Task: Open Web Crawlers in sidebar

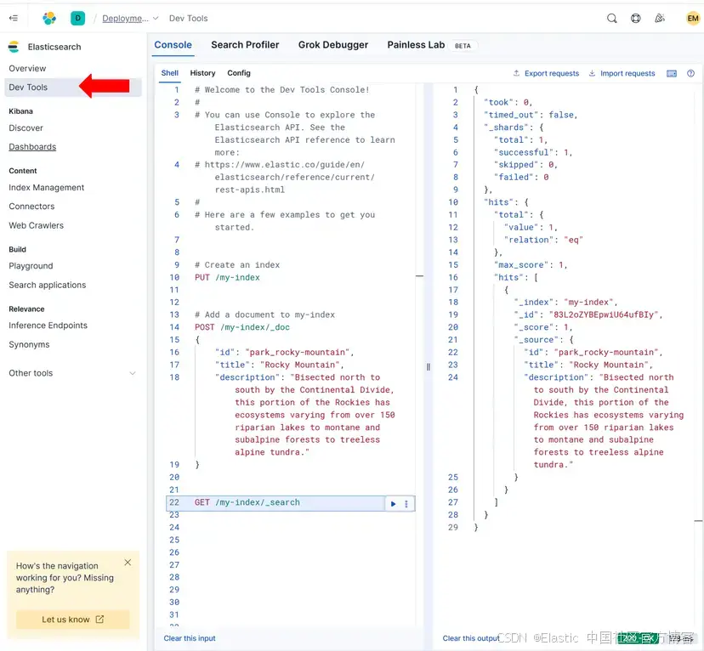Action: click(36, 225)
